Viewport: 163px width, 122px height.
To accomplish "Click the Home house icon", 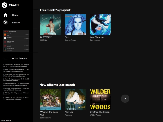I will coord(5,15).
